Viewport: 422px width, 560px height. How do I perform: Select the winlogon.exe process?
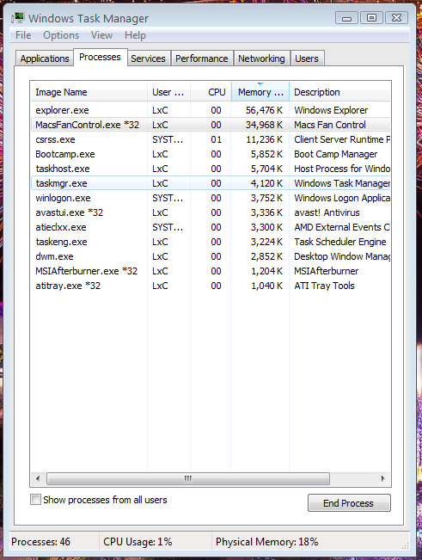pos(211,198)
